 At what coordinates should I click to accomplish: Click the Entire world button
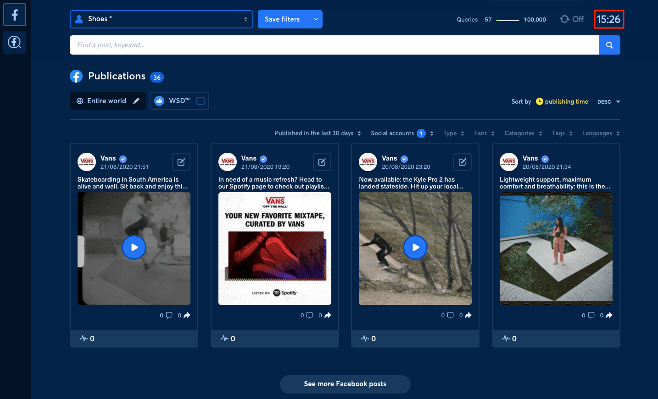[108, 101]
